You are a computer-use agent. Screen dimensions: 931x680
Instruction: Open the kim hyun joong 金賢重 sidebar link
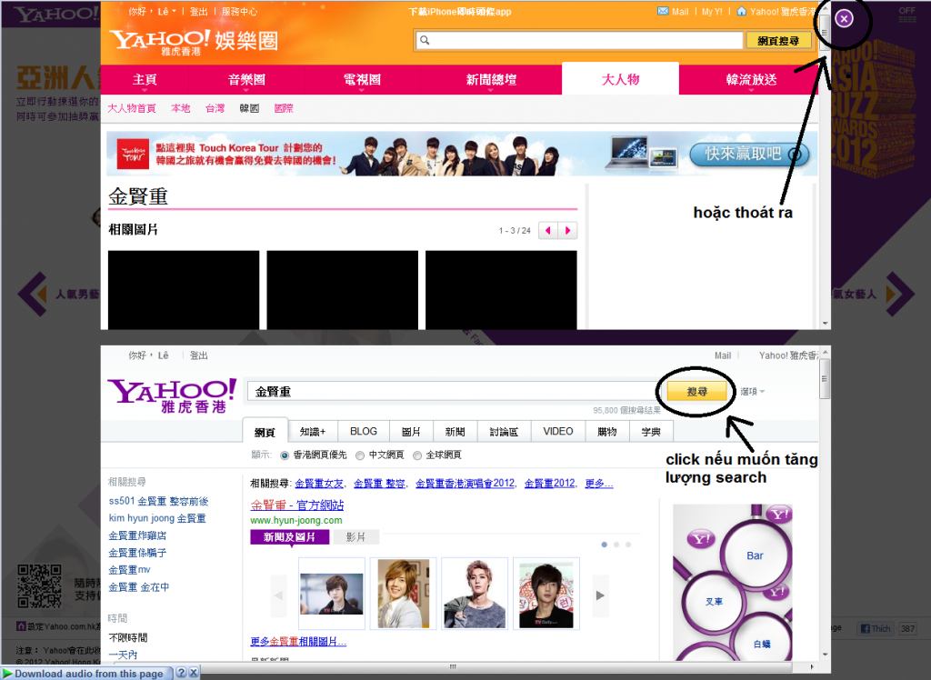click(x=157, y=518)
